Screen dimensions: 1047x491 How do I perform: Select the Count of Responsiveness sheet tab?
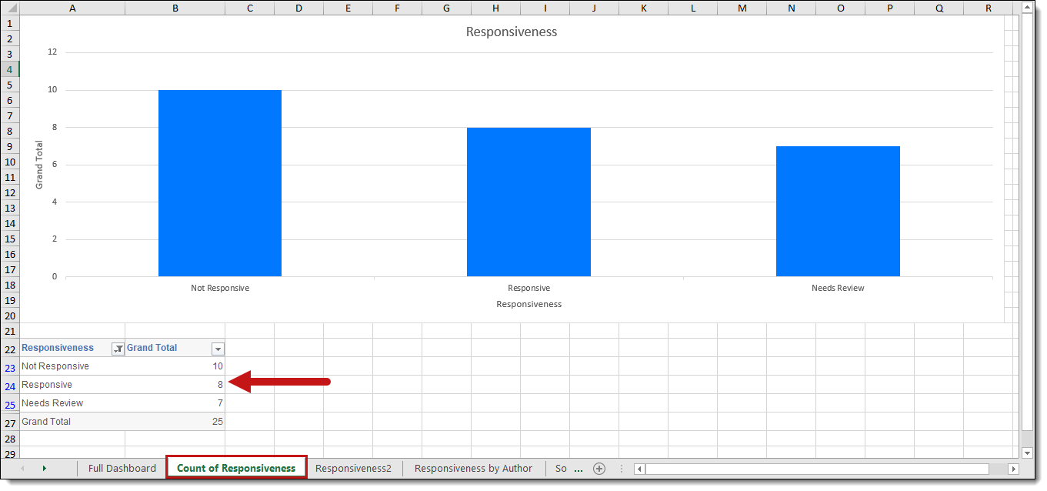[x=236, y=468]
